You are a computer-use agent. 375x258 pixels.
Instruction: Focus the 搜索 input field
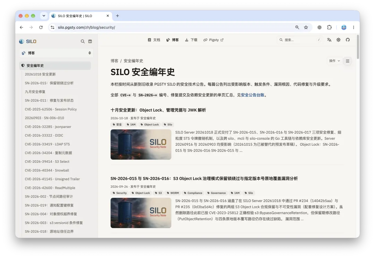coord(300,40)
